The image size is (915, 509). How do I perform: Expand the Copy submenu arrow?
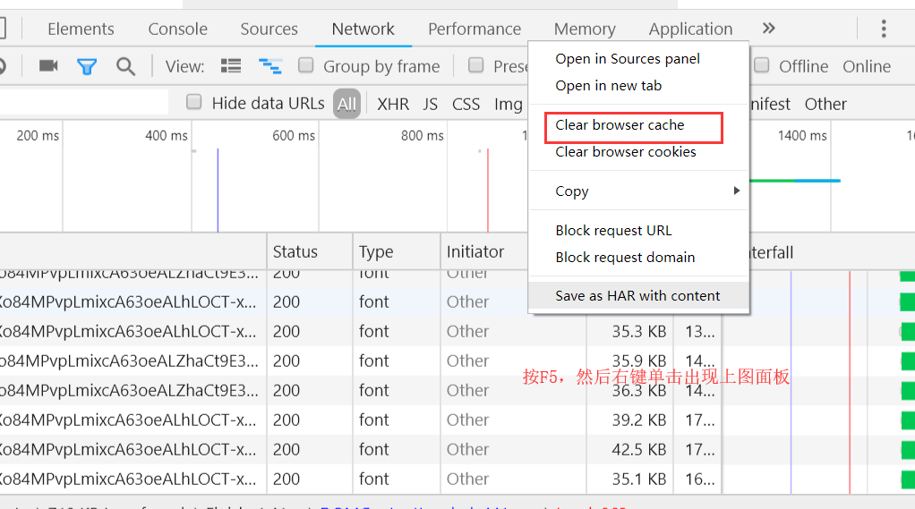pos(737,191)
